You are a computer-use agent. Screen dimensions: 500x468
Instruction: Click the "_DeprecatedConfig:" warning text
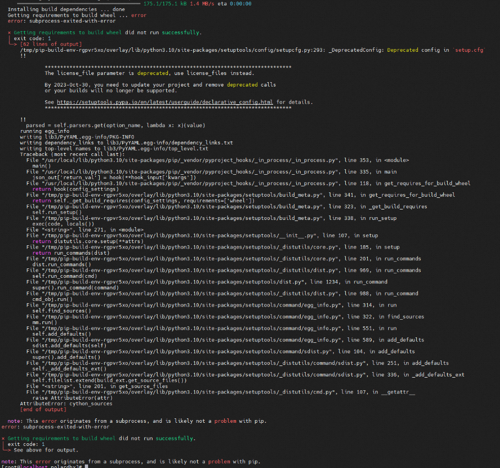[356, 50]
